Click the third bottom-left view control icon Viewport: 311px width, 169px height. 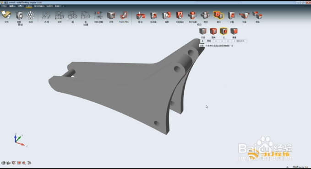(14, 163)
